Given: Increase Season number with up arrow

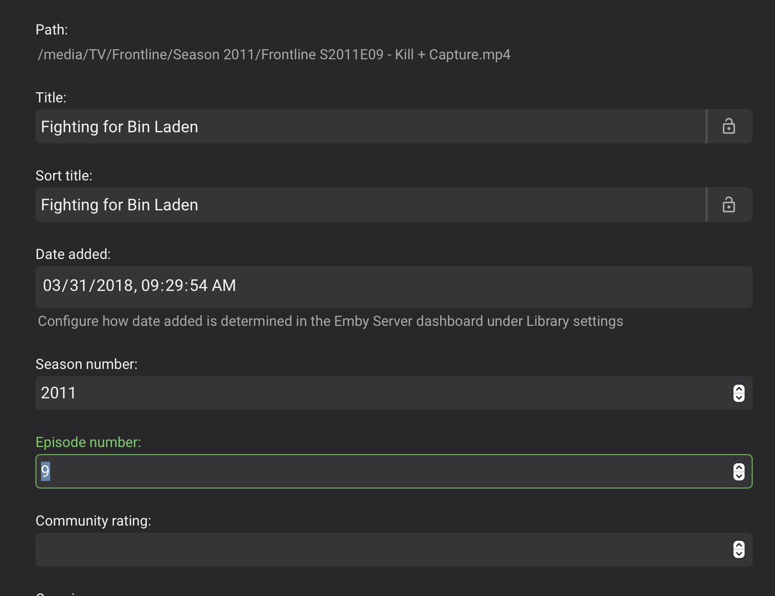Looking at the screenshot, I should tap(739, 389).
